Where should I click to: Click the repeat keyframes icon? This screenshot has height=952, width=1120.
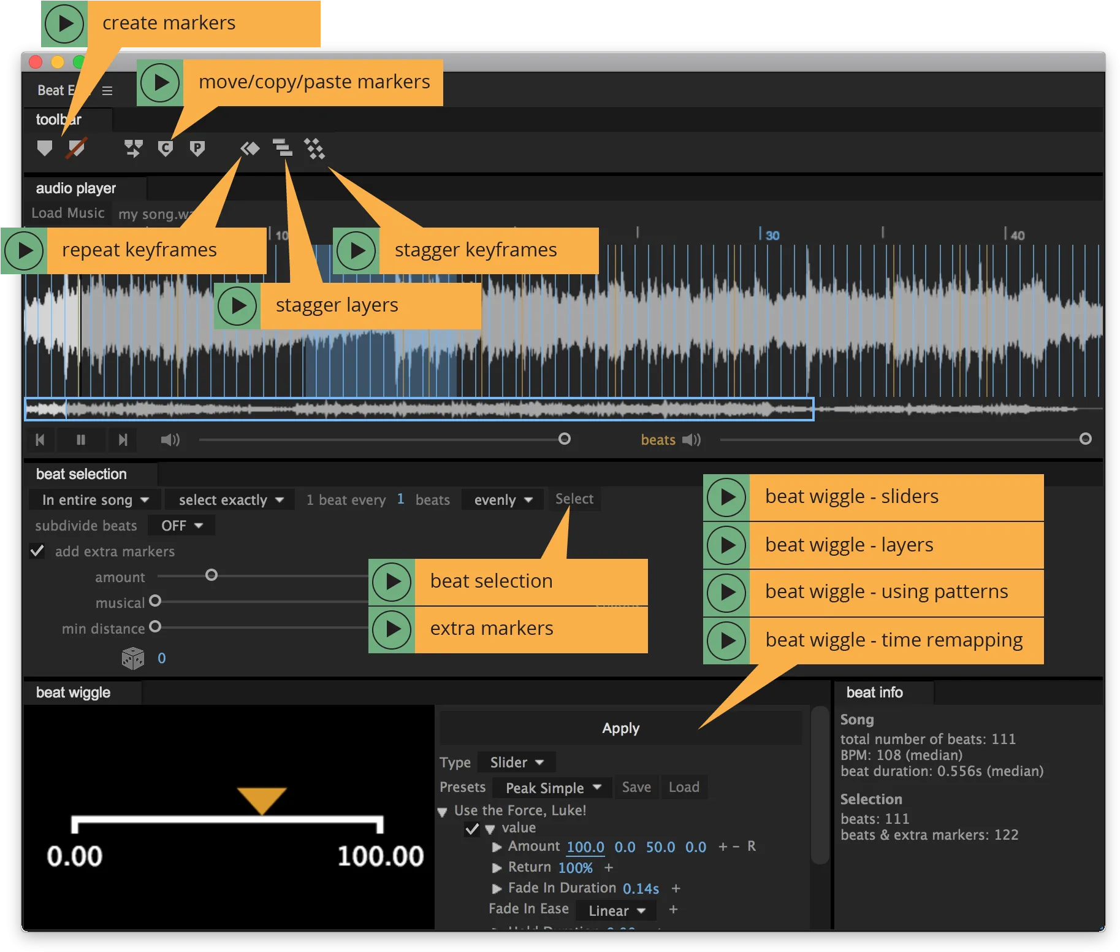click(x=250, y=148)
